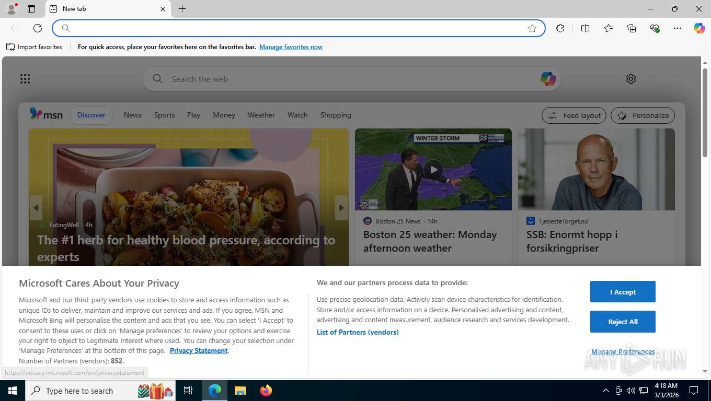Launch Copilot from the toolbar

pos(699,28)
